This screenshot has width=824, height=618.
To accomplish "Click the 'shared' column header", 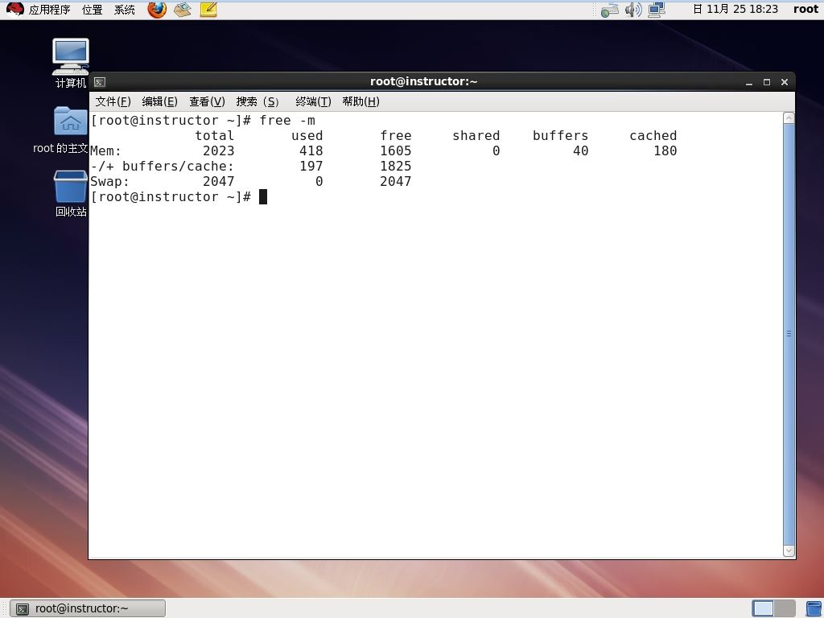I will tap(476, 135).
